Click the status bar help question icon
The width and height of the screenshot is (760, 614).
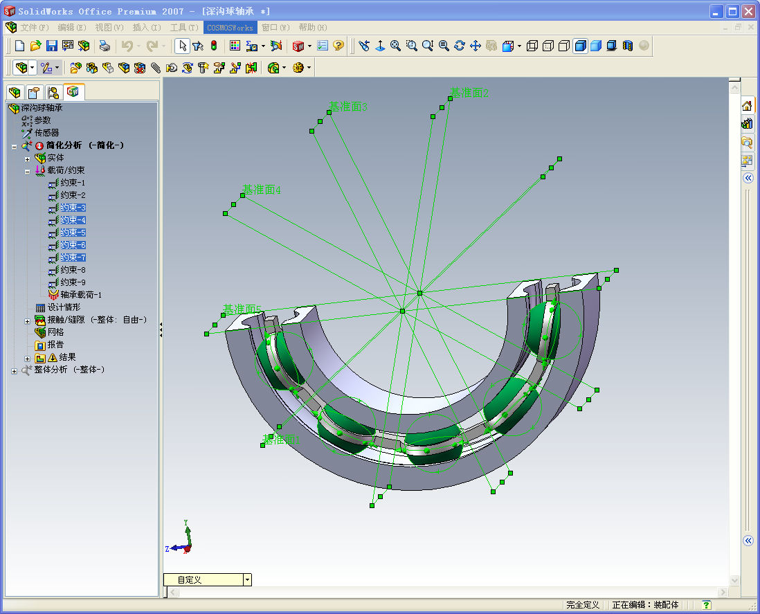706,605
